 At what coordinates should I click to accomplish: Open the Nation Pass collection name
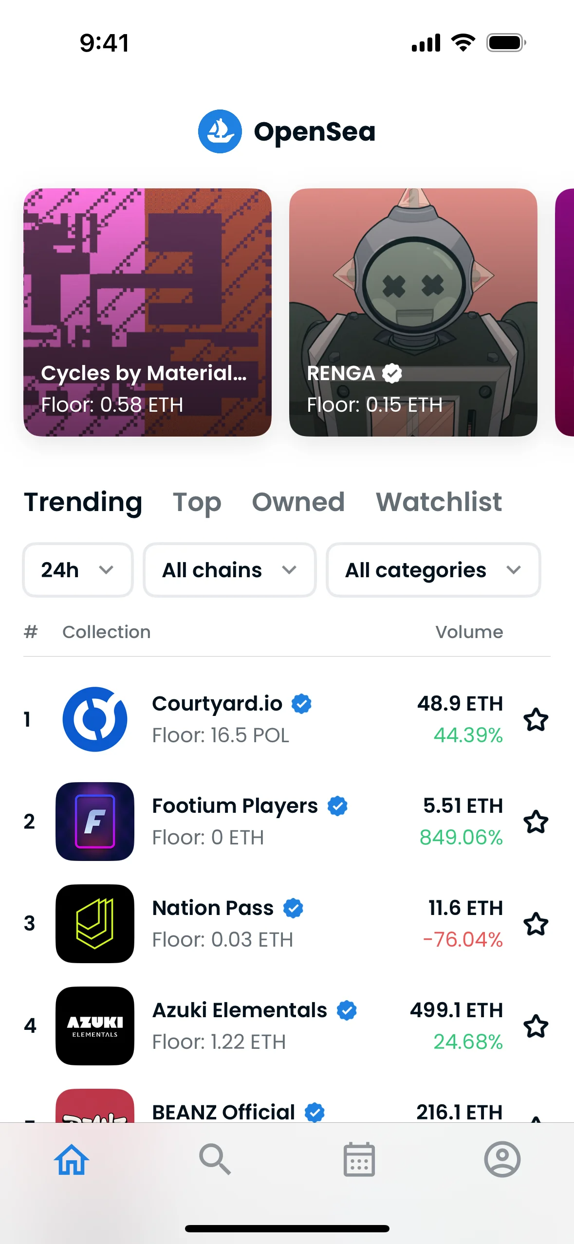click(213, 908)
